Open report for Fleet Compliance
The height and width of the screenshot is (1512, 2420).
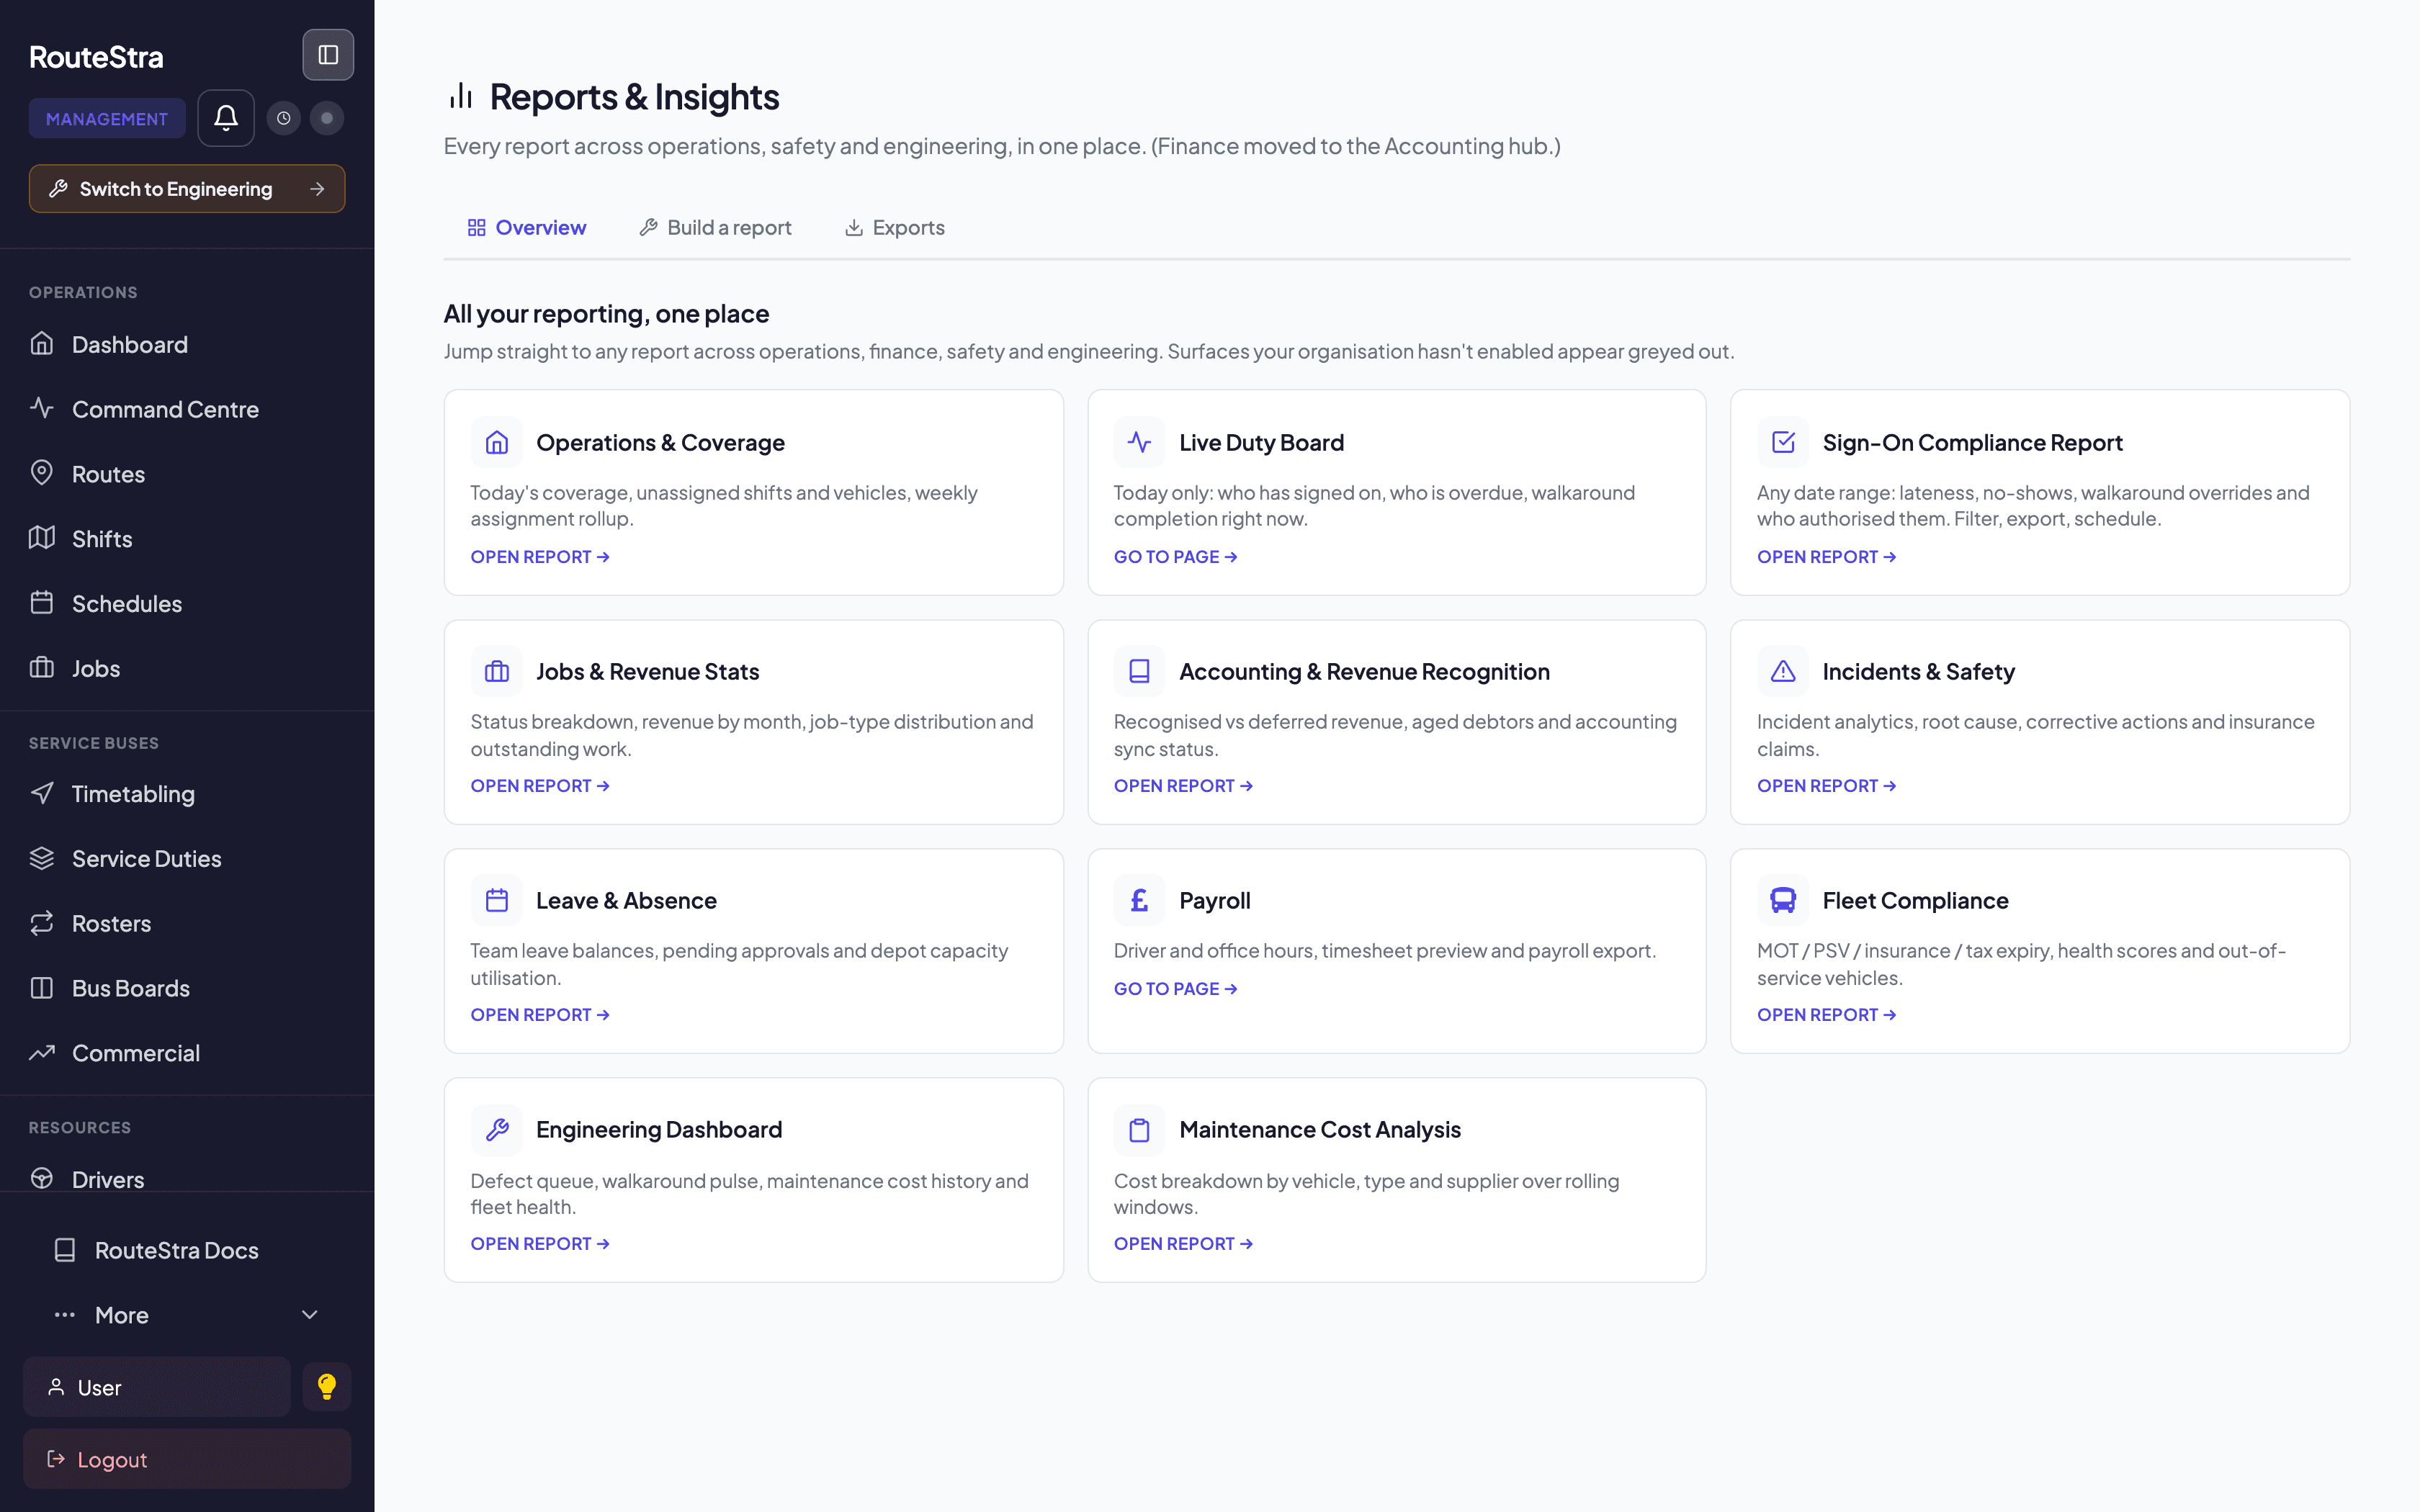1826,1015
